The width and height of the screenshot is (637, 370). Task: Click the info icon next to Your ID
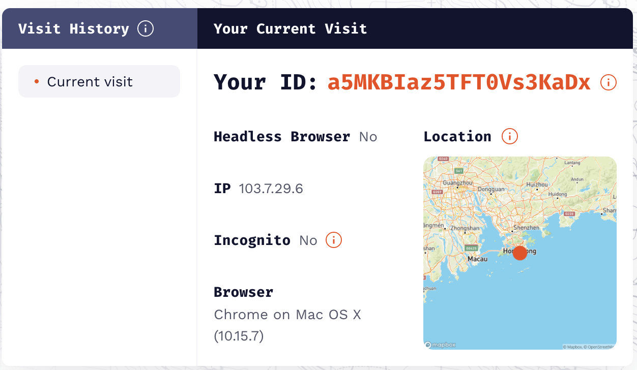pos(609,82)
